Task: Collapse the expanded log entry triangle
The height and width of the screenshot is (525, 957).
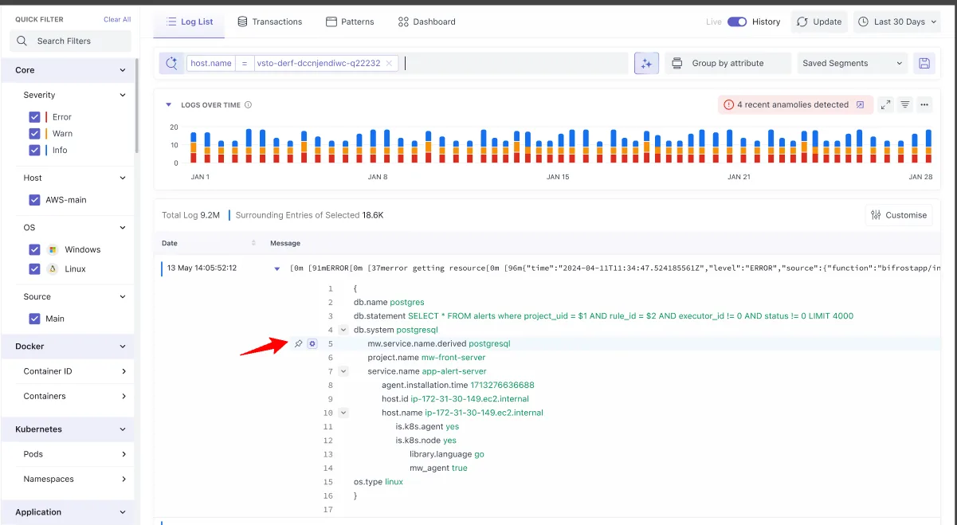Action: pos(277,268)
